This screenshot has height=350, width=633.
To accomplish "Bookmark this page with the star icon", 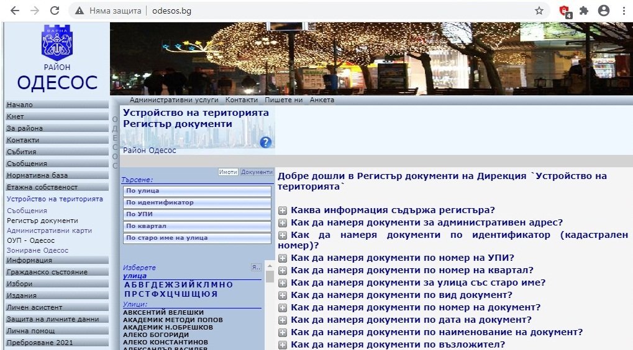I will tap(539, 11).
